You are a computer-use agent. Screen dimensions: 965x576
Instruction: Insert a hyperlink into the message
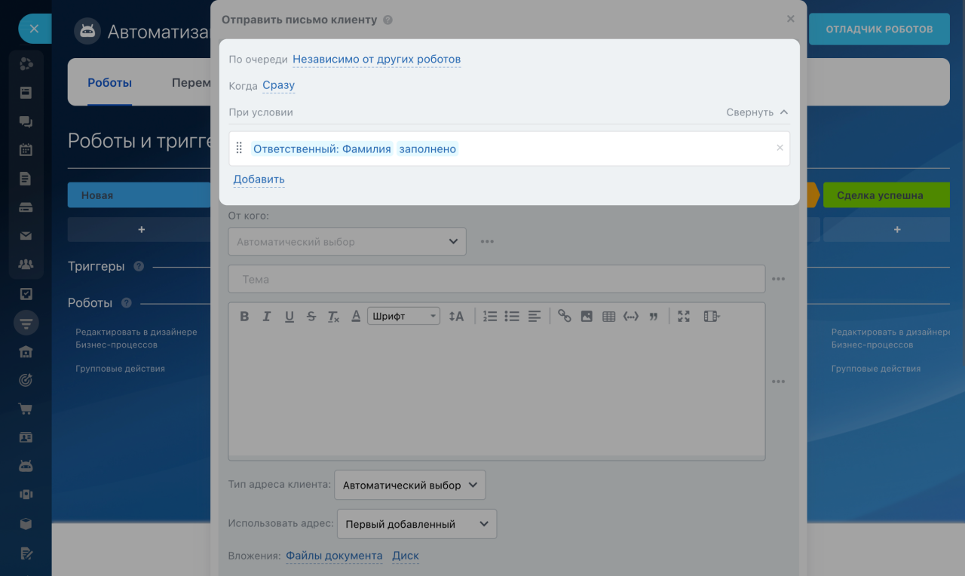click(565, 317)
